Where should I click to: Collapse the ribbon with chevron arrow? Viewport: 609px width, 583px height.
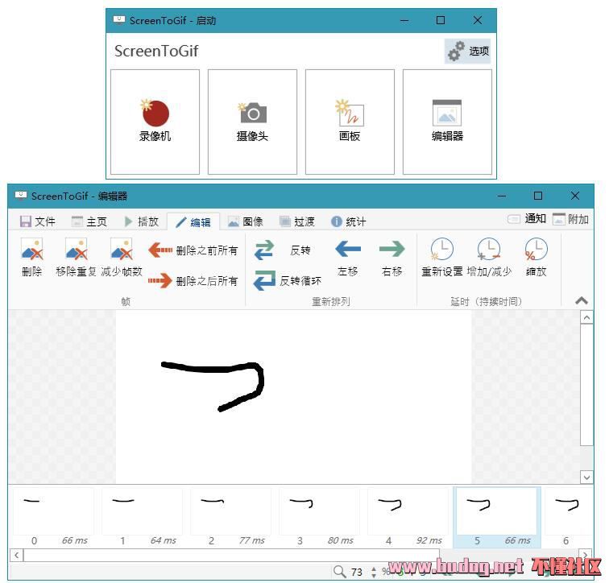tap(582, 300)
